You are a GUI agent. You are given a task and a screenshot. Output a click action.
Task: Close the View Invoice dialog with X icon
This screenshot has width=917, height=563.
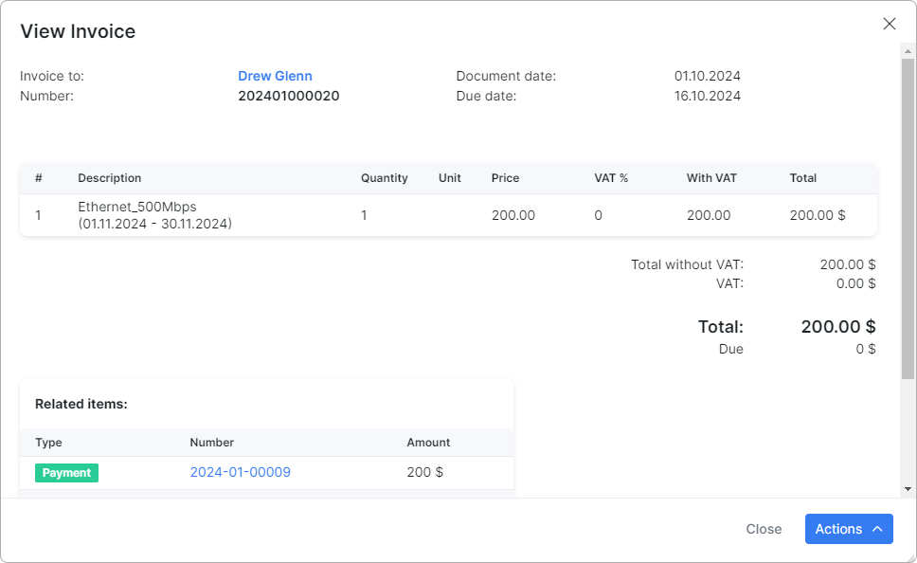click(x=889, y=24)
